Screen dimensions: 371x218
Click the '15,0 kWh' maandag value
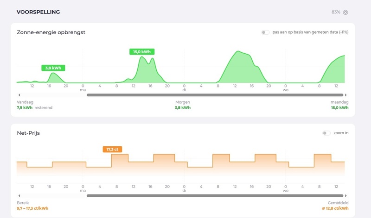[340, 108]
